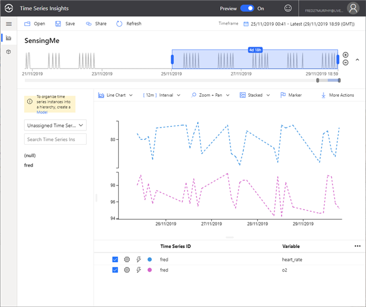The width and height of the screenshot is (366, 307).
Task: Open the user account avatar menu
Action: pos(353,8)
